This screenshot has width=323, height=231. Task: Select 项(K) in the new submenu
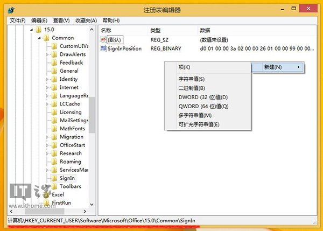[184, 67]
